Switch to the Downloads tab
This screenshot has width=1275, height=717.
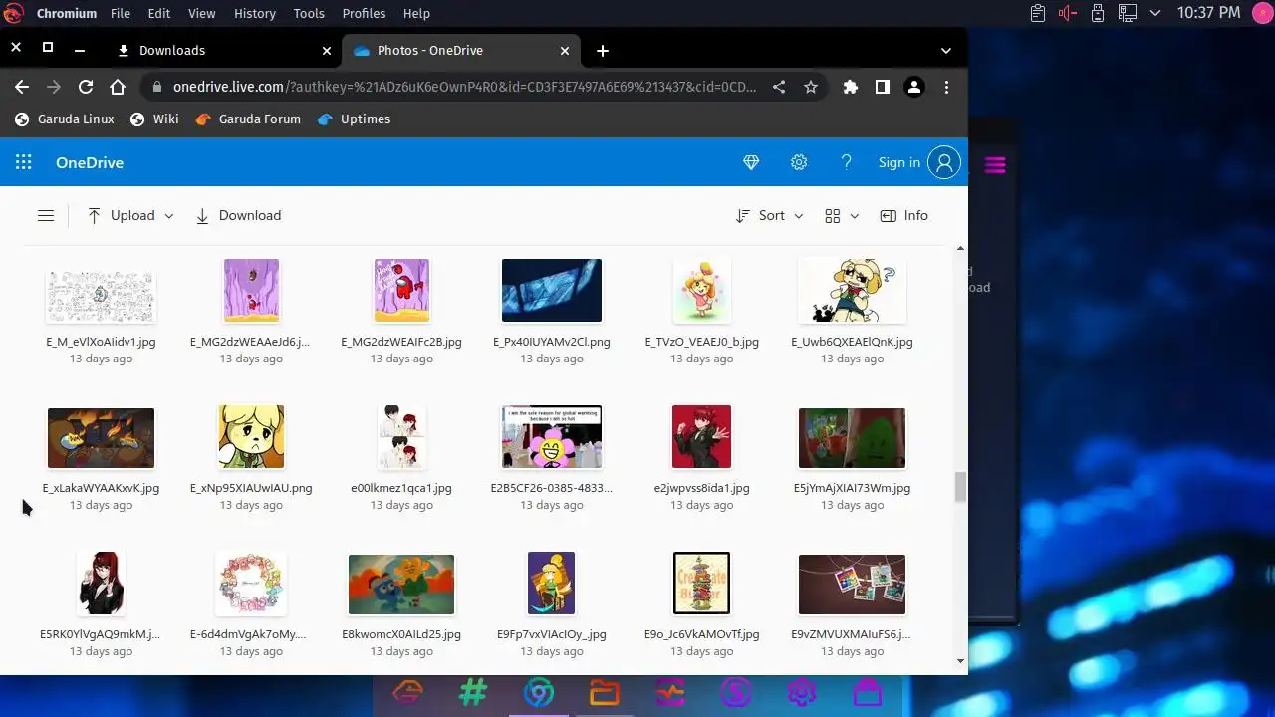point(223,50)
